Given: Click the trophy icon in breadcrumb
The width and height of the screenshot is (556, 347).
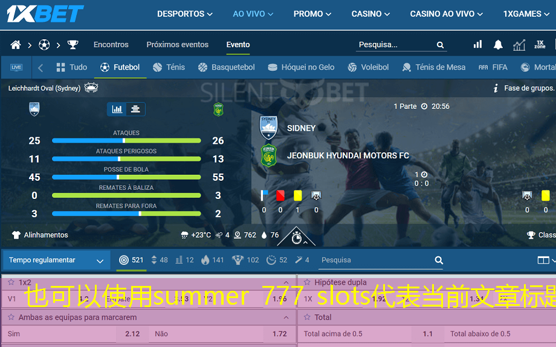Looking at the screenshot, I should 73,45.
